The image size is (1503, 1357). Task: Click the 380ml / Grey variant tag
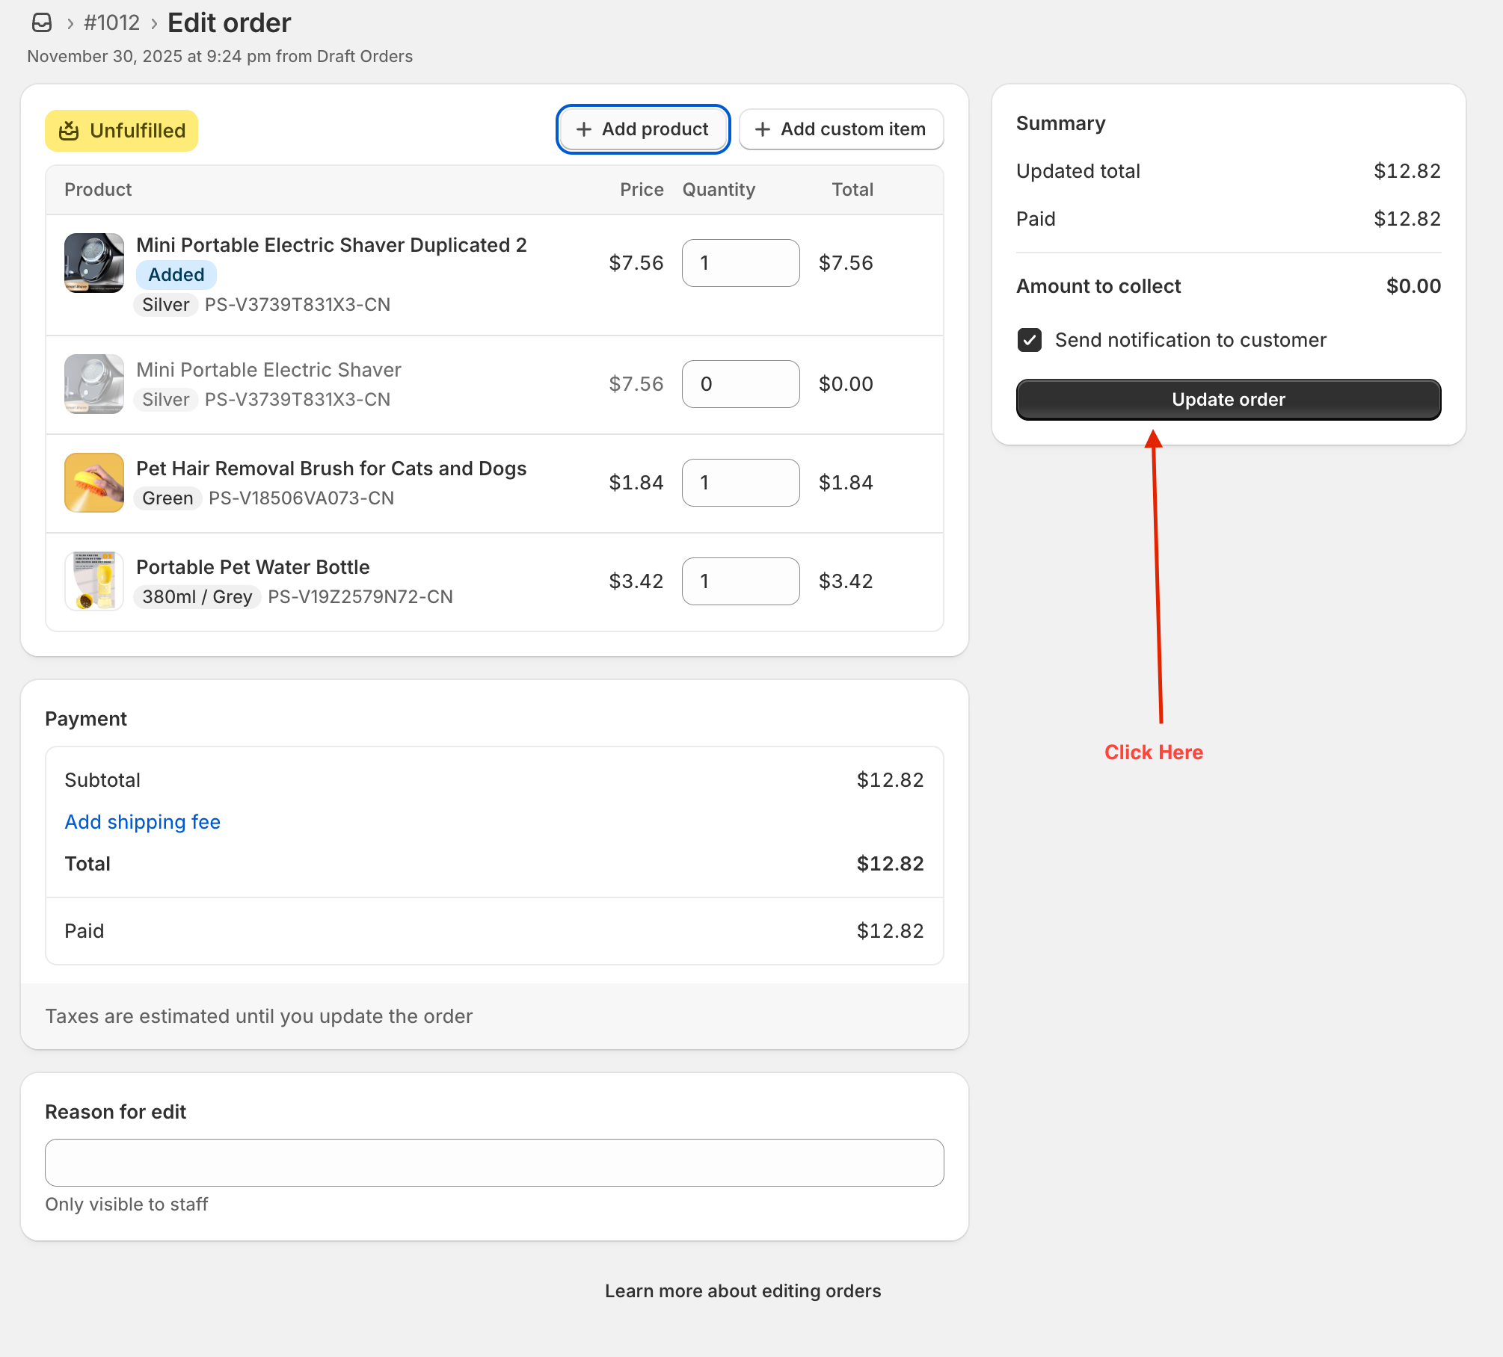(197, 597)
